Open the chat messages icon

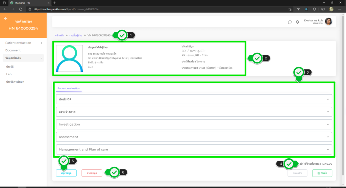(290, 22)
